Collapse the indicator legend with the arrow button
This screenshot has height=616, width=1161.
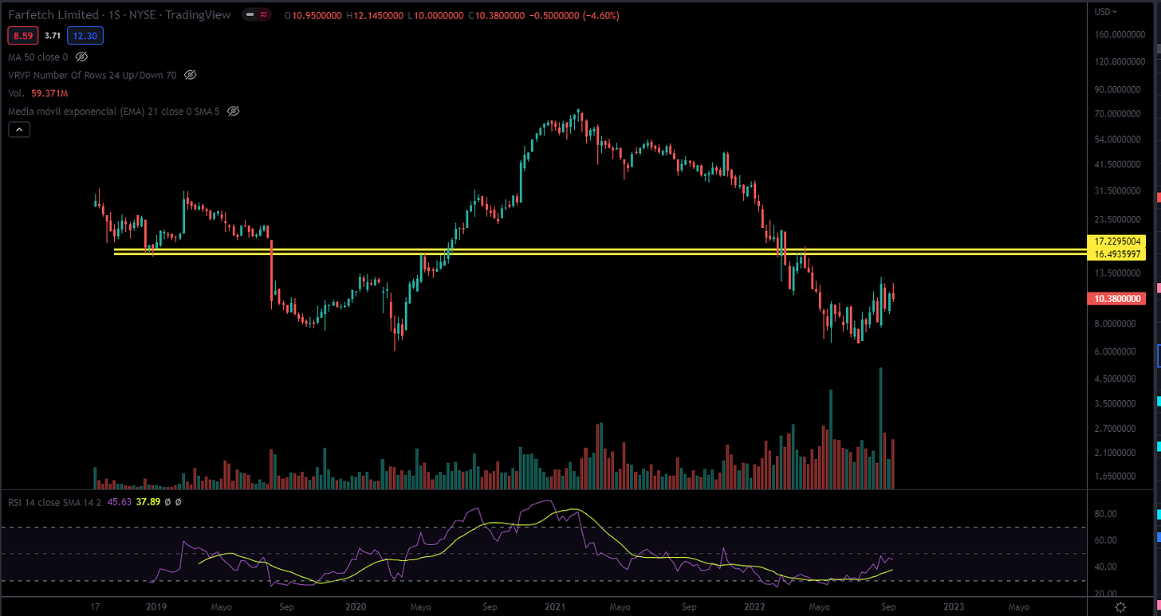[x=19, y=129]
